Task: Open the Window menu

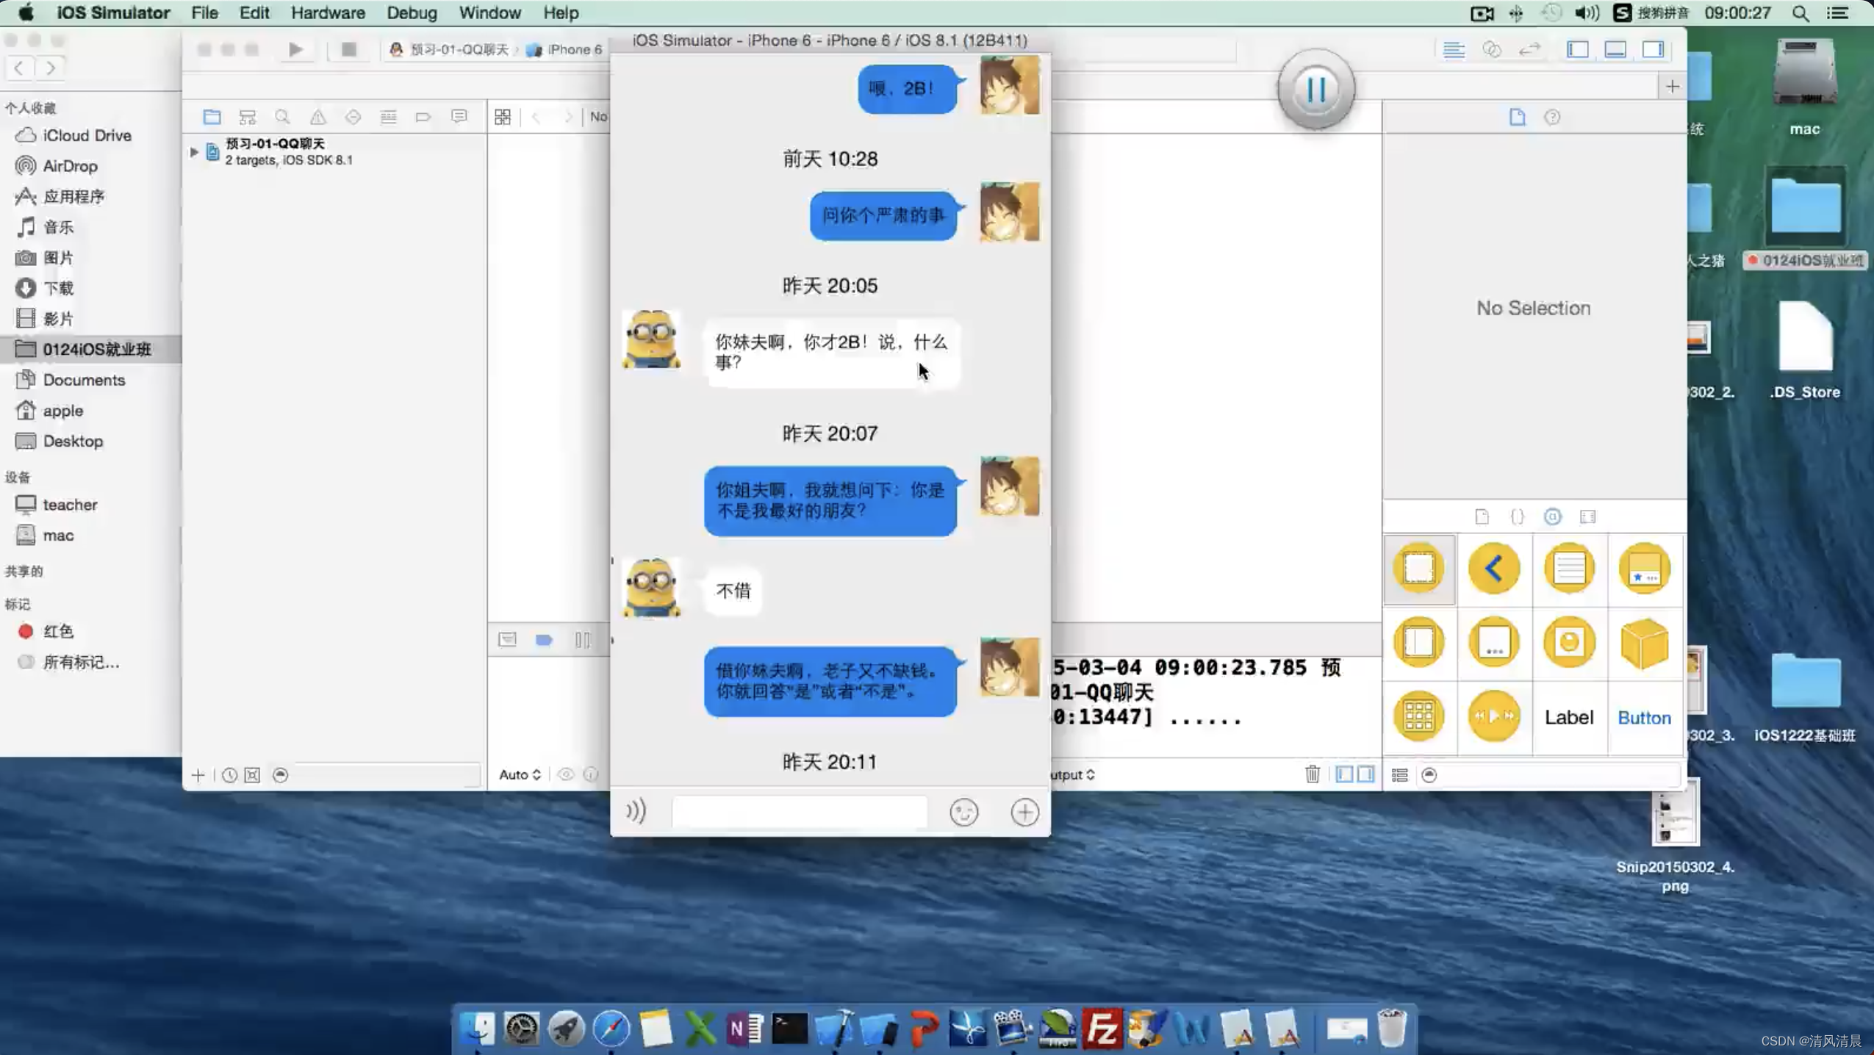Action: [489, 12]
